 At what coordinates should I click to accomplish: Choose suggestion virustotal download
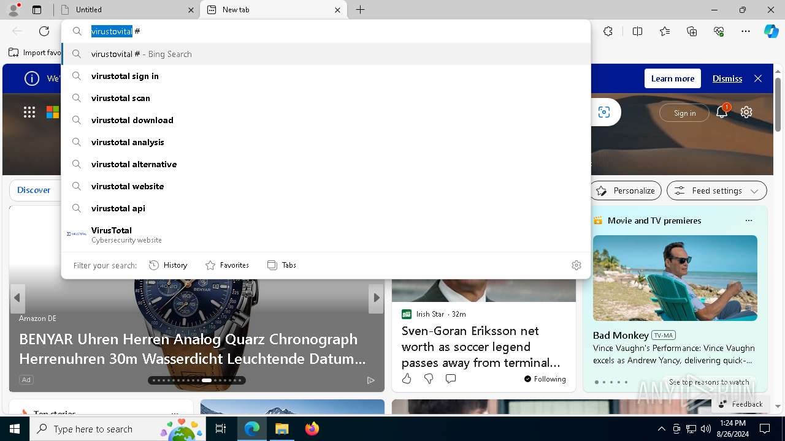pyautogui.click(x=326, y=120)
